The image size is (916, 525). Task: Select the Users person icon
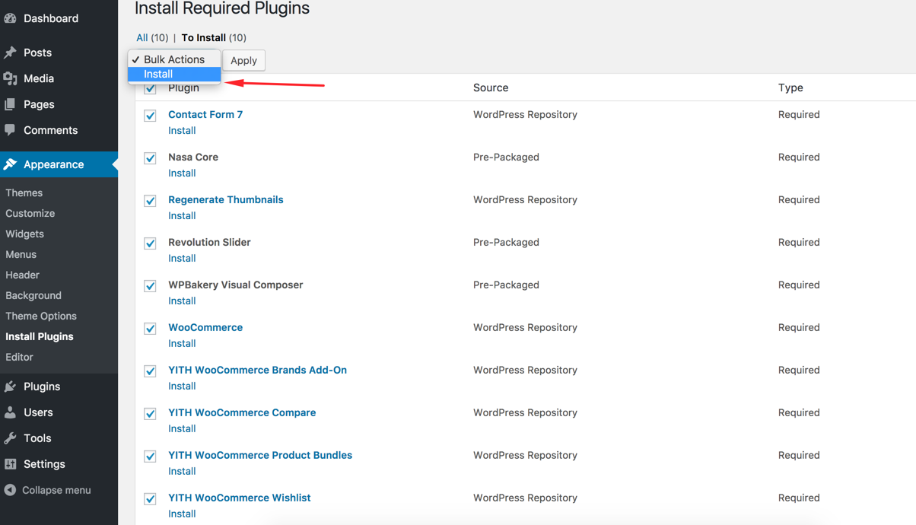pos(11,412)
